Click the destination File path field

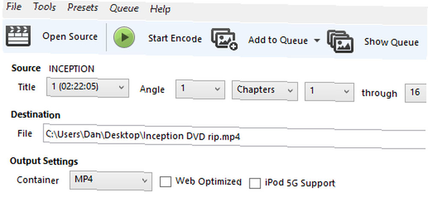point(235,136)
